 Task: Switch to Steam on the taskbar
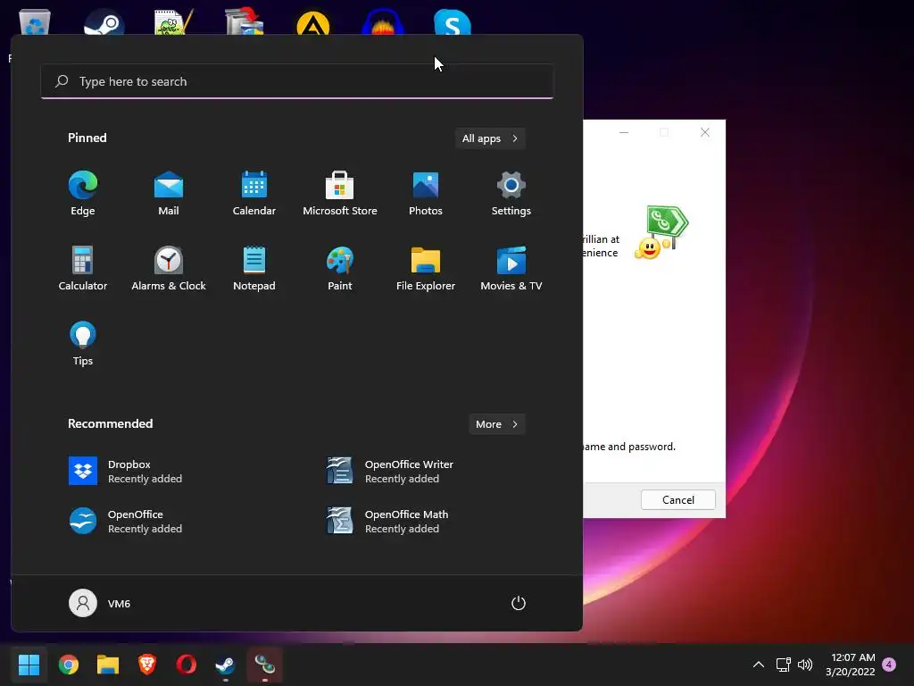pyautogui.click(x=226, y=665)
